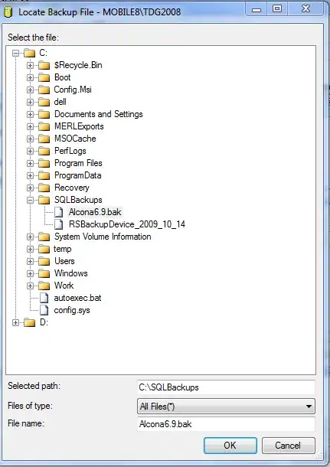The image size is (330, 467).
Task: Click the temp folder icon
Action: click(44, 249)
